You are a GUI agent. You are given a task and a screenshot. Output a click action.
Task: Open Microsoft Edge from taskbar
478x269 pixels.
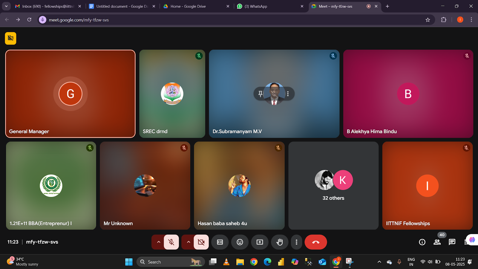tap(267, 262)
